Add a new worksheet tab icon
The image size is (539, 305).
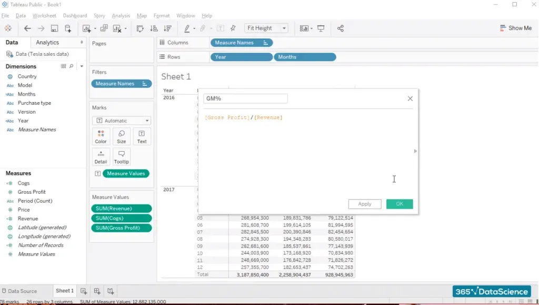click(x=83, y=291)
